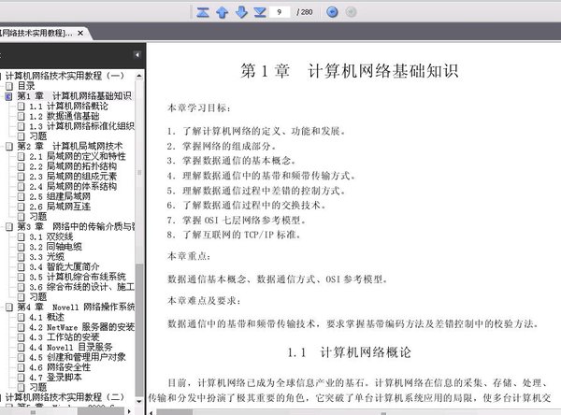The height and width of the screenshot is (415, 561).
Task: Open bookmark 第3章 网络中的传输介质
Action: 76,226
